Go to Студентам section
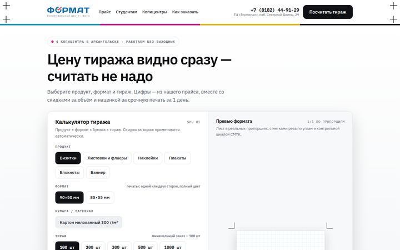Image resolution: width=400 pixels, height=250 pixels. 127,12
